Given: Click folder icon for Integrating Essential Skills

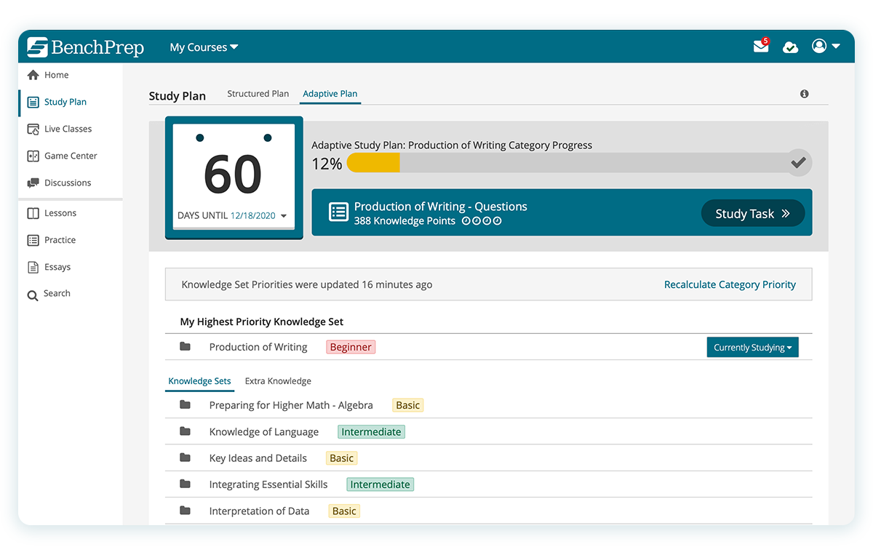Looking at the screenshot, I should [186, 484].
